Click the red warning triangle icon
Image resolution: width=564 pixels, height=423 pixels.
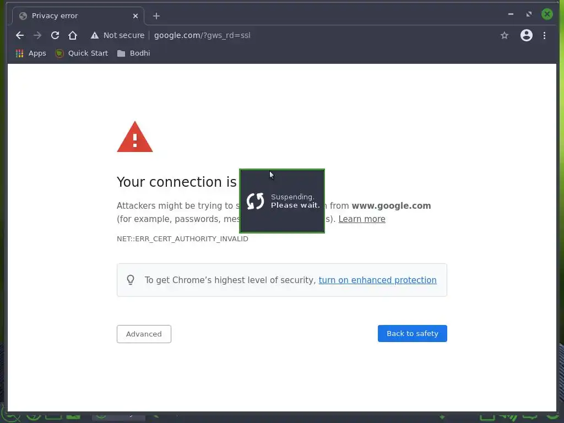pyautogui.click(x=135, y=137)
